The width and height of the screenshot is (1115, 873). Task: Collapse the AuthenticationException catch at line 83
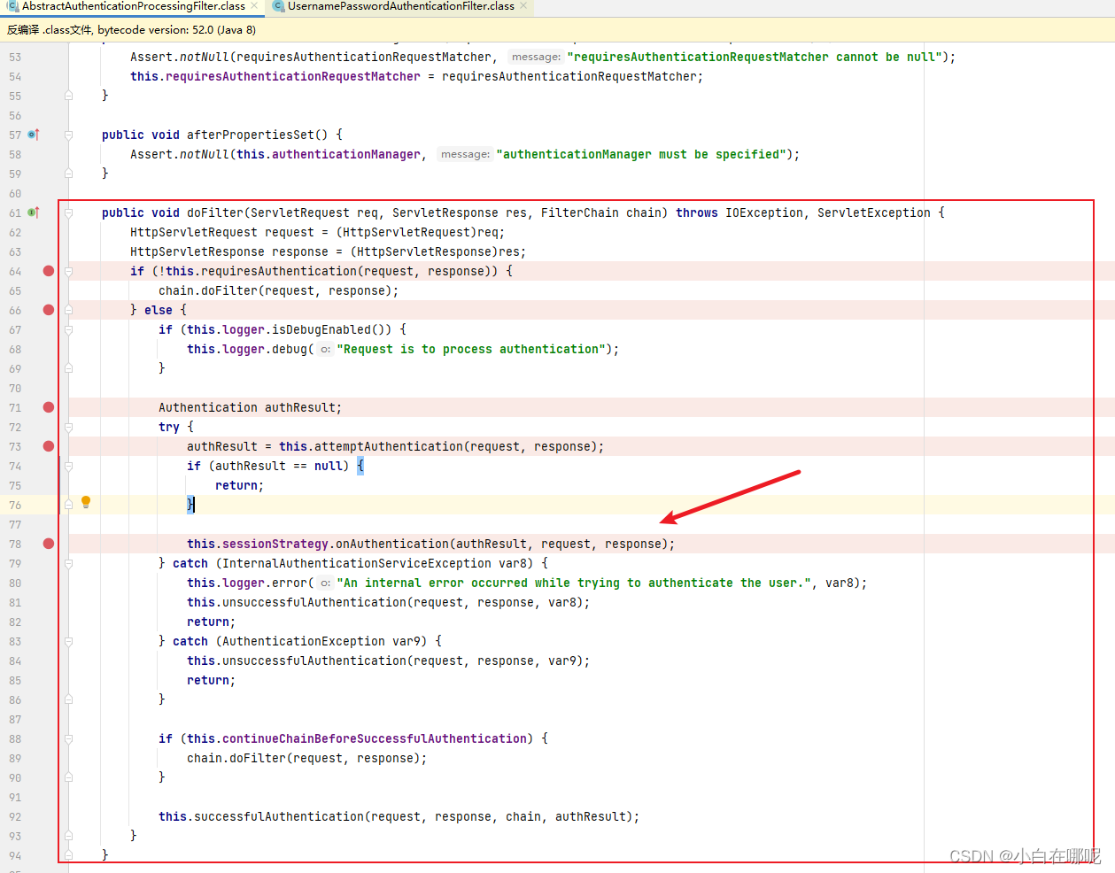click(x=68, y=641)
